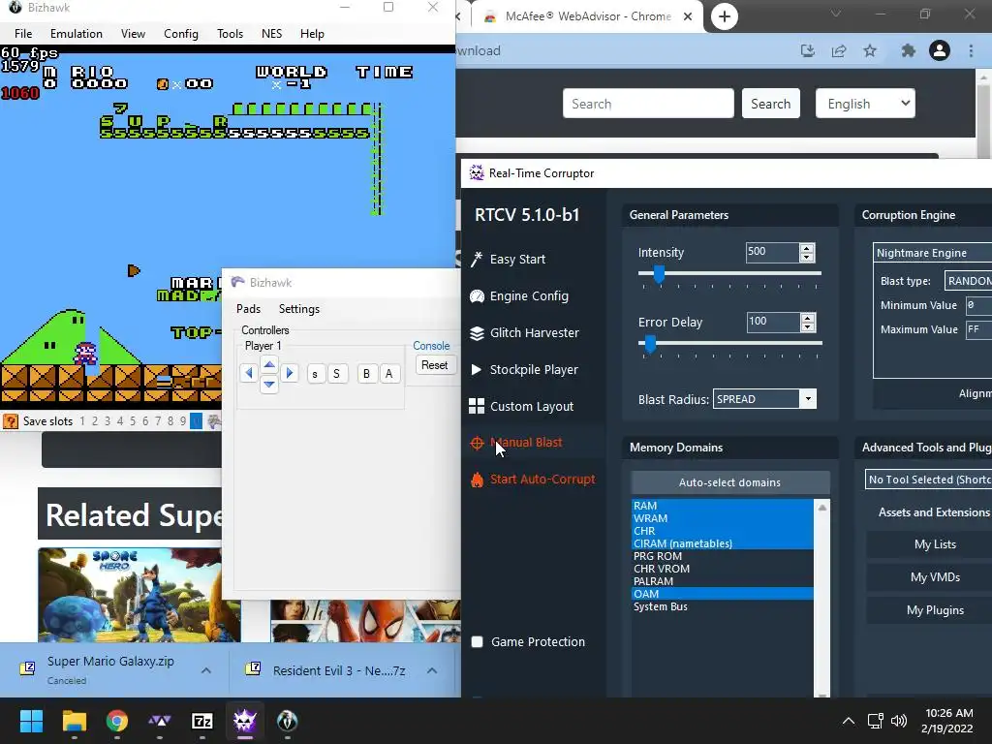Open Chrome profile avatar icon
The image size is (992, 744).
click(940, 50)
